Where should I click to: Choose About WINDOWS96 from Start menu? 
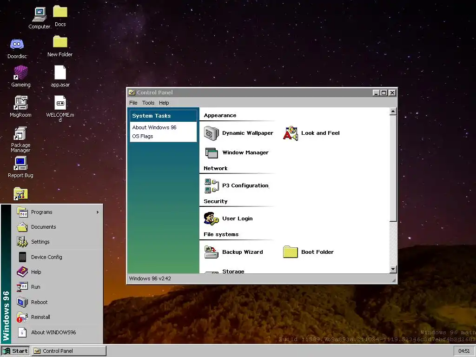pos(57,332)
